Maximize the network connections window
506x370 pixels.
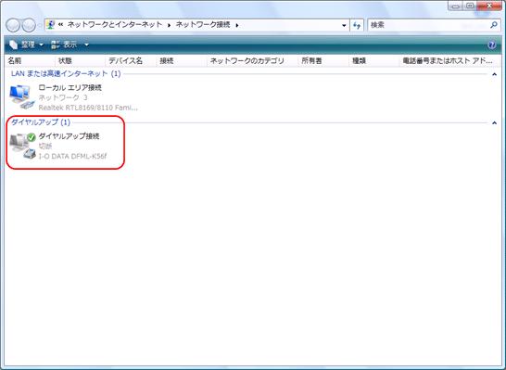click(x=470, y=6)
